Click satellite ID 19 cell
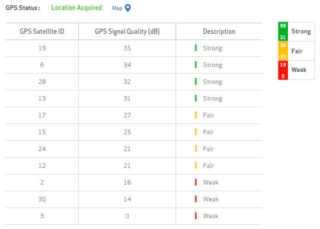The image size is (320, 229). [42, 48]
